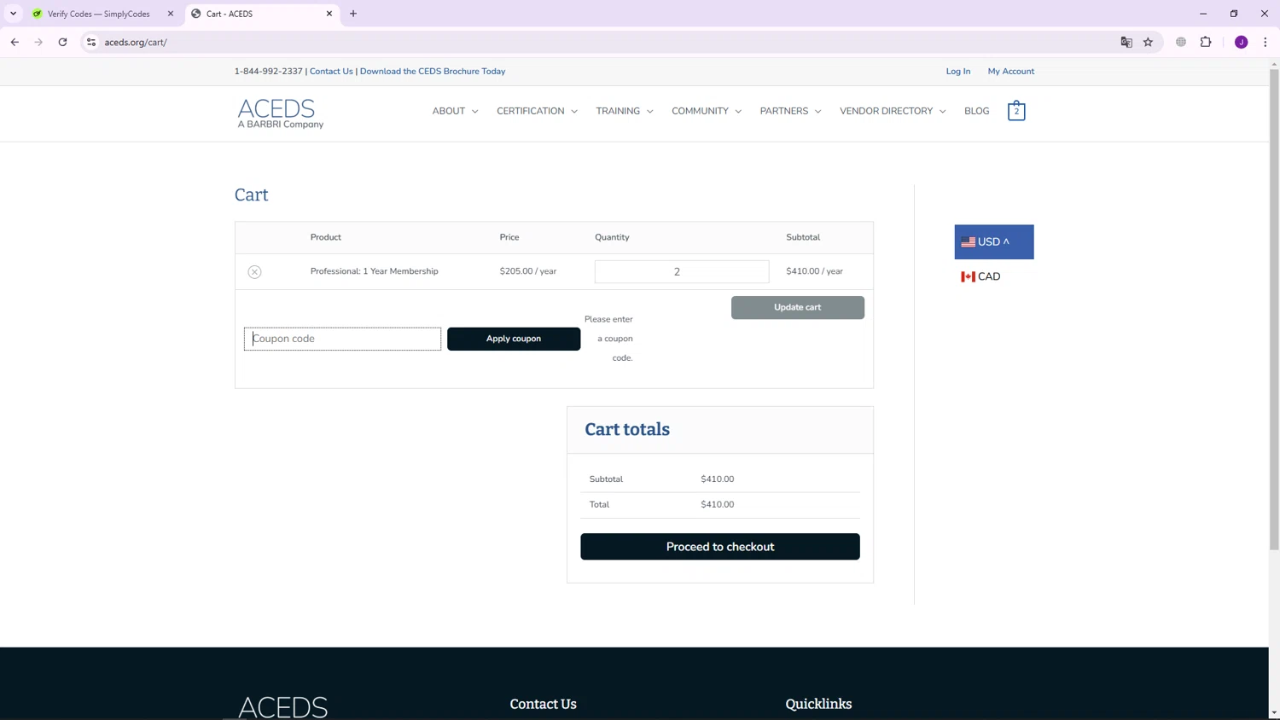Click the phone number 1-844-992-2337
The width and height of the screenshot is (1280, 720).
tap(268, 72)
